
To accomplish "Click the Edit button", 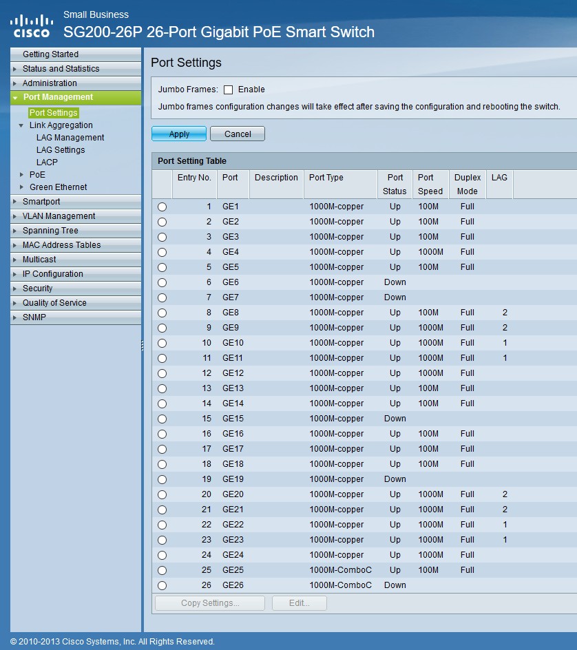I will (300, 603).
